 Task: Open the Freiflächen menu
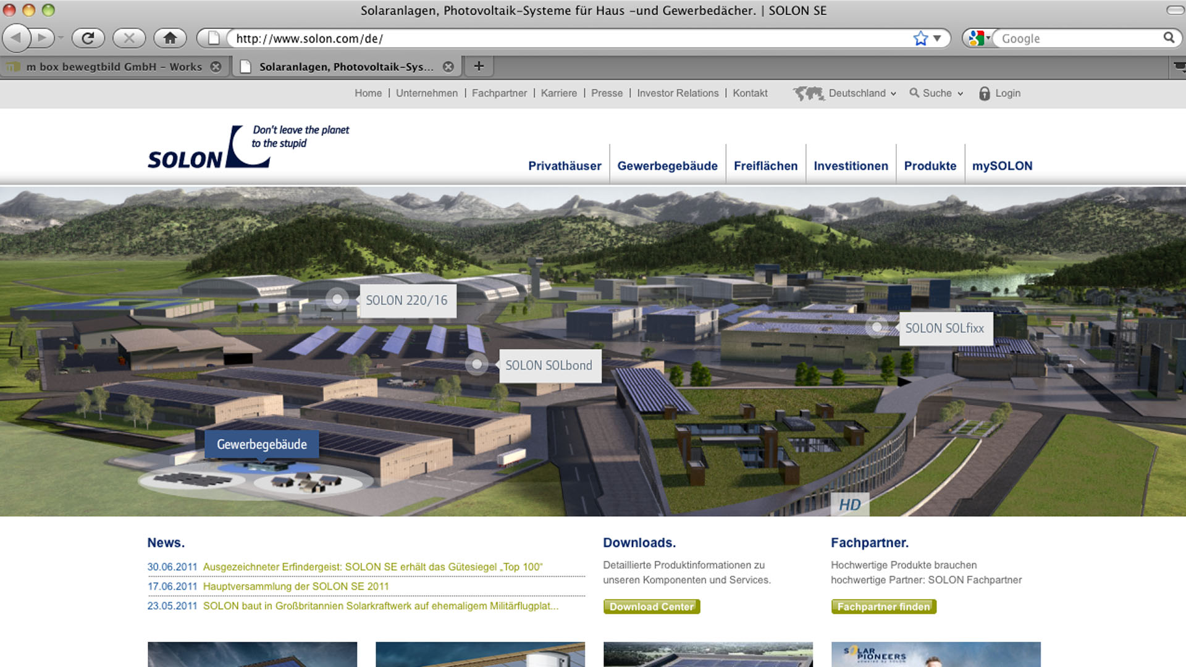765,166
